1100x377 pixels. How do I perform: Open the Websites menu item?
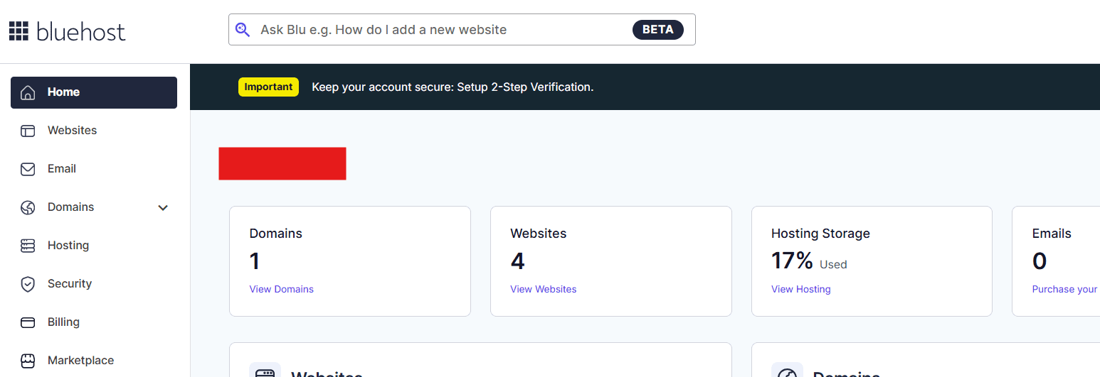(72, 131)
